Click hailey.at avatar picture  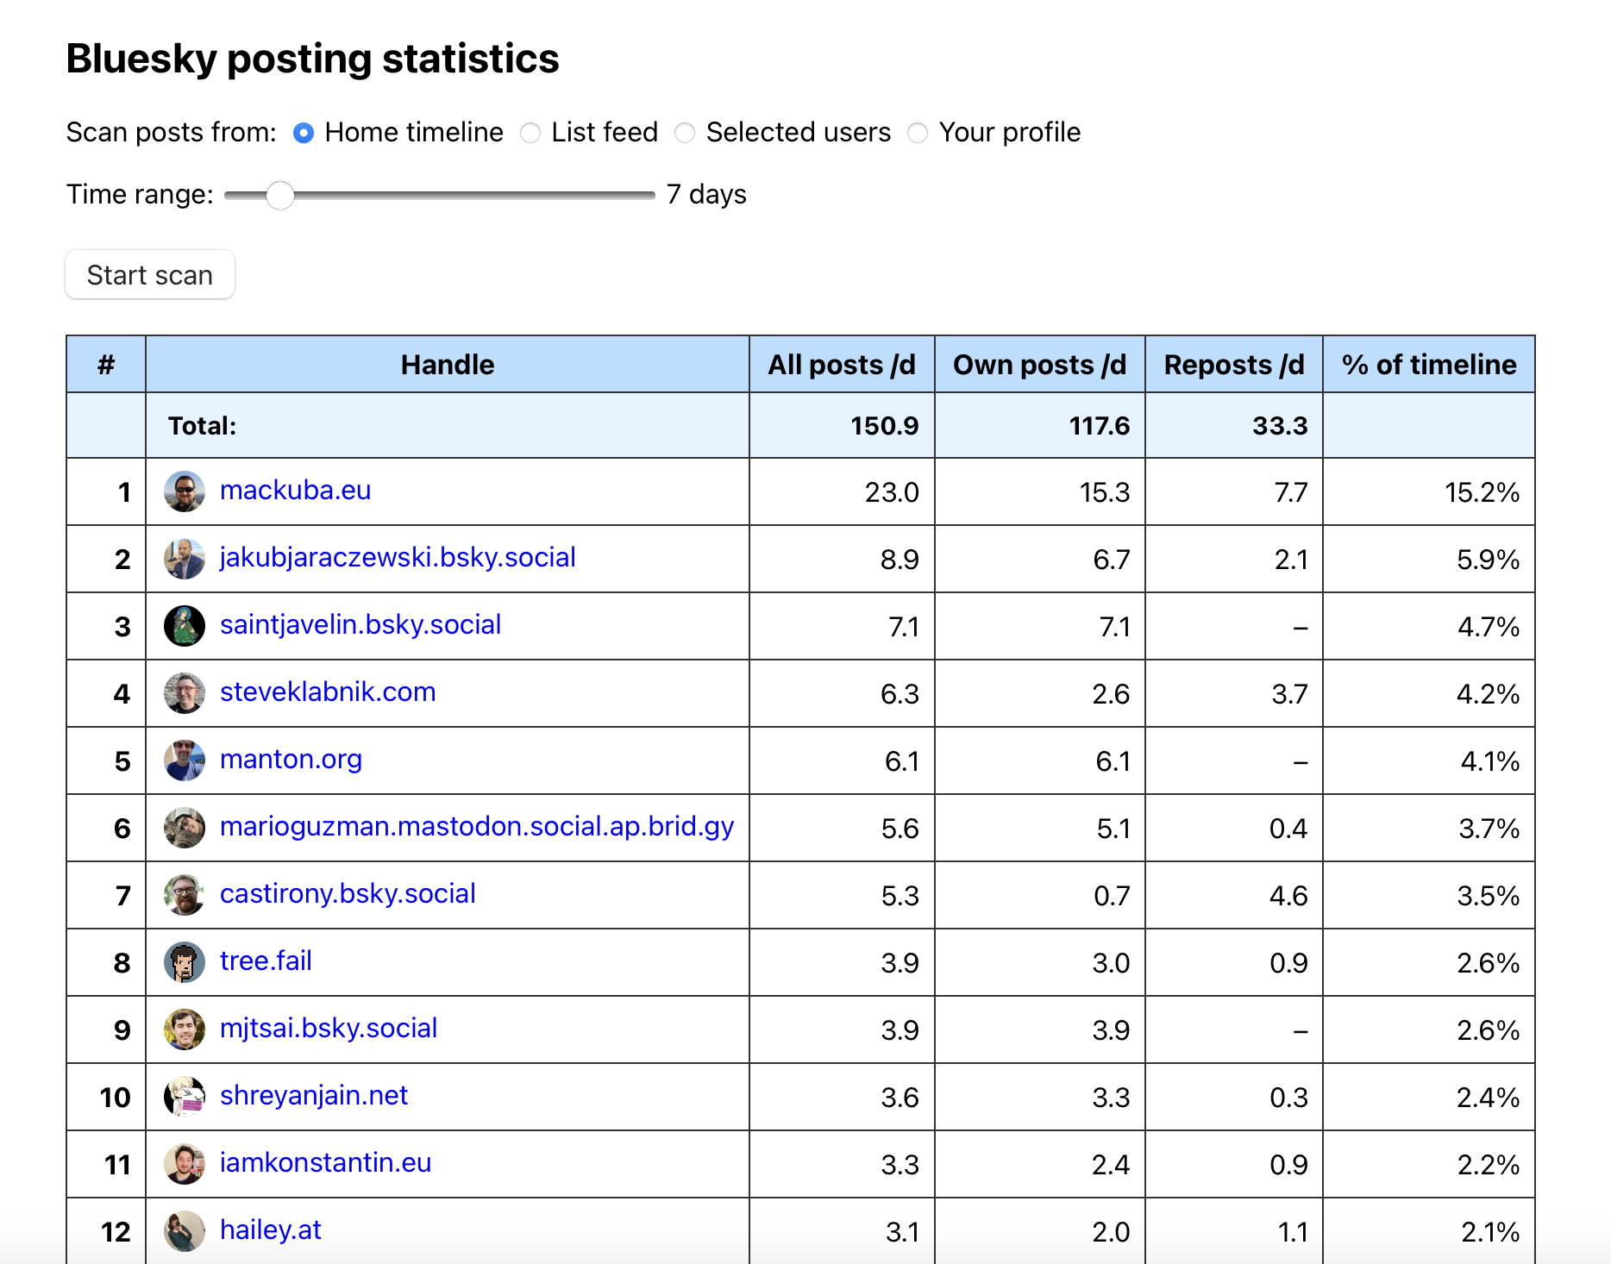(184, 1231)
